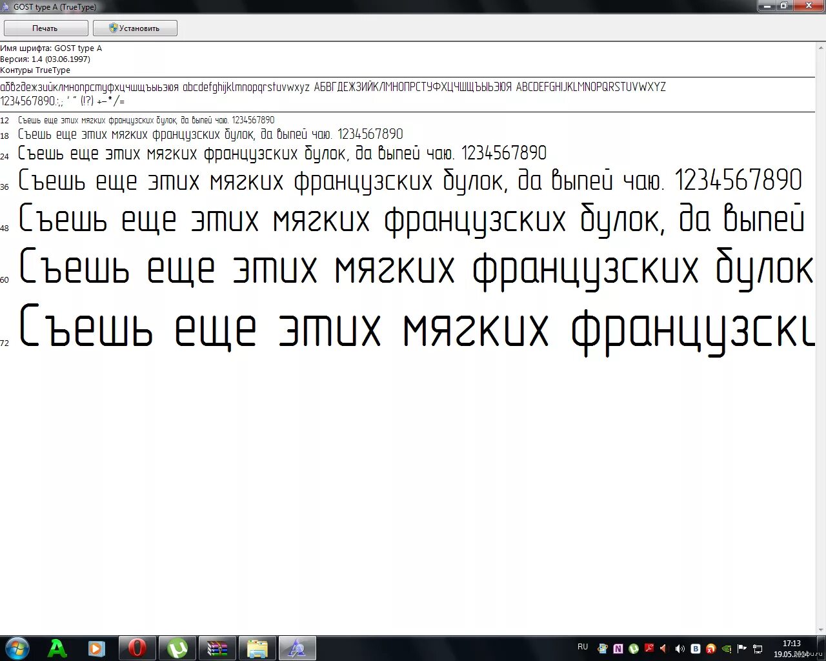Click the uTorrent system tray icon
This screenshot has height=661, width=826.
pos(634,649)
